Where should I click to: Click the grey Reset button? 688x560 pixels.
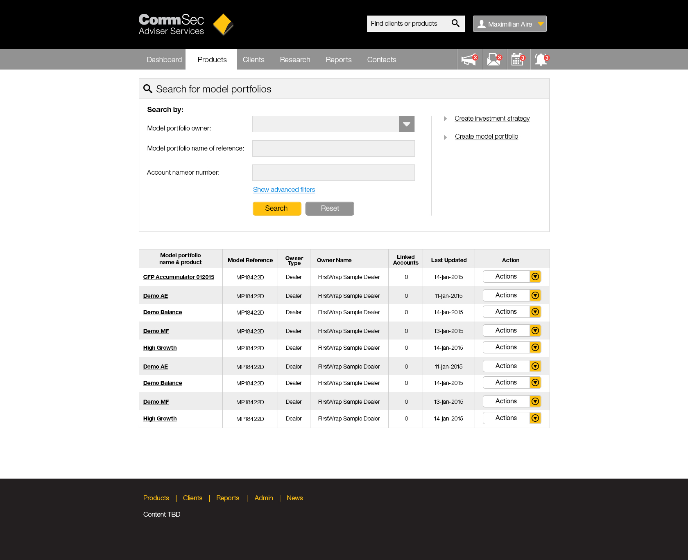click(x=330, y=209)
